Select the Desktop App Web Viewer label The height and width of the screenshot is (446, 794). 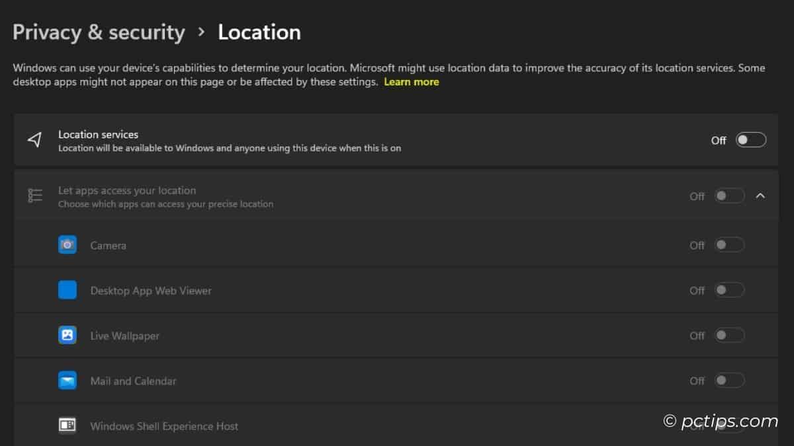(151, 291)
